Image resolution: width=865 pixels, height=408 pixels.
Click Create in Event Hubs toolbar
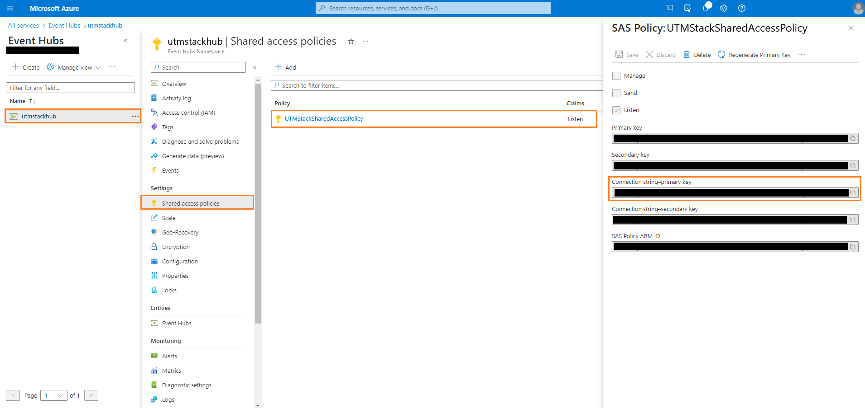[26, 67]
